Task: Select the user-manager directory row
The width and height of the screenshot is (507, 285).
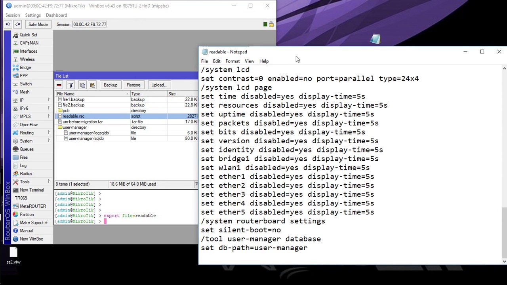Action: (127, 127)
